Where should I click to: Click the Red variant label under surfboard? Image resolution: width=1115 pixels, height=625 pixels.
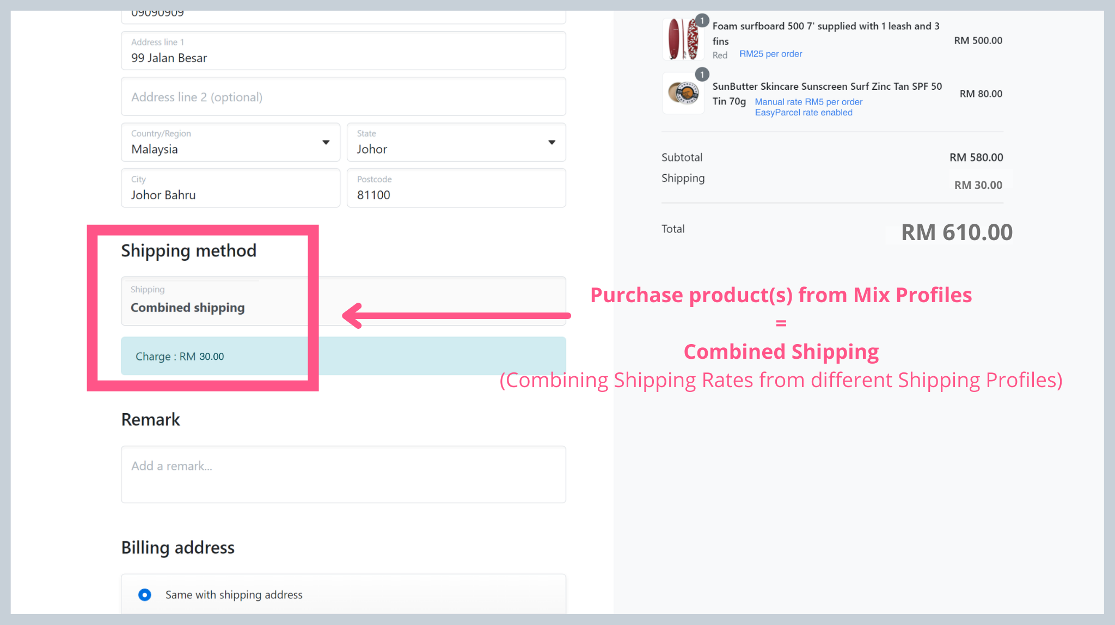pyautogui.click(x=720, y=55)
